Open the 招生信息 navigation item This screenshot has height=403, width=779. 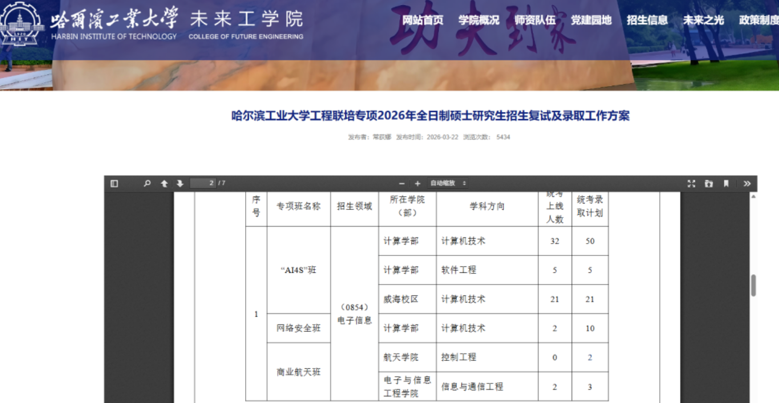(647, 20)
